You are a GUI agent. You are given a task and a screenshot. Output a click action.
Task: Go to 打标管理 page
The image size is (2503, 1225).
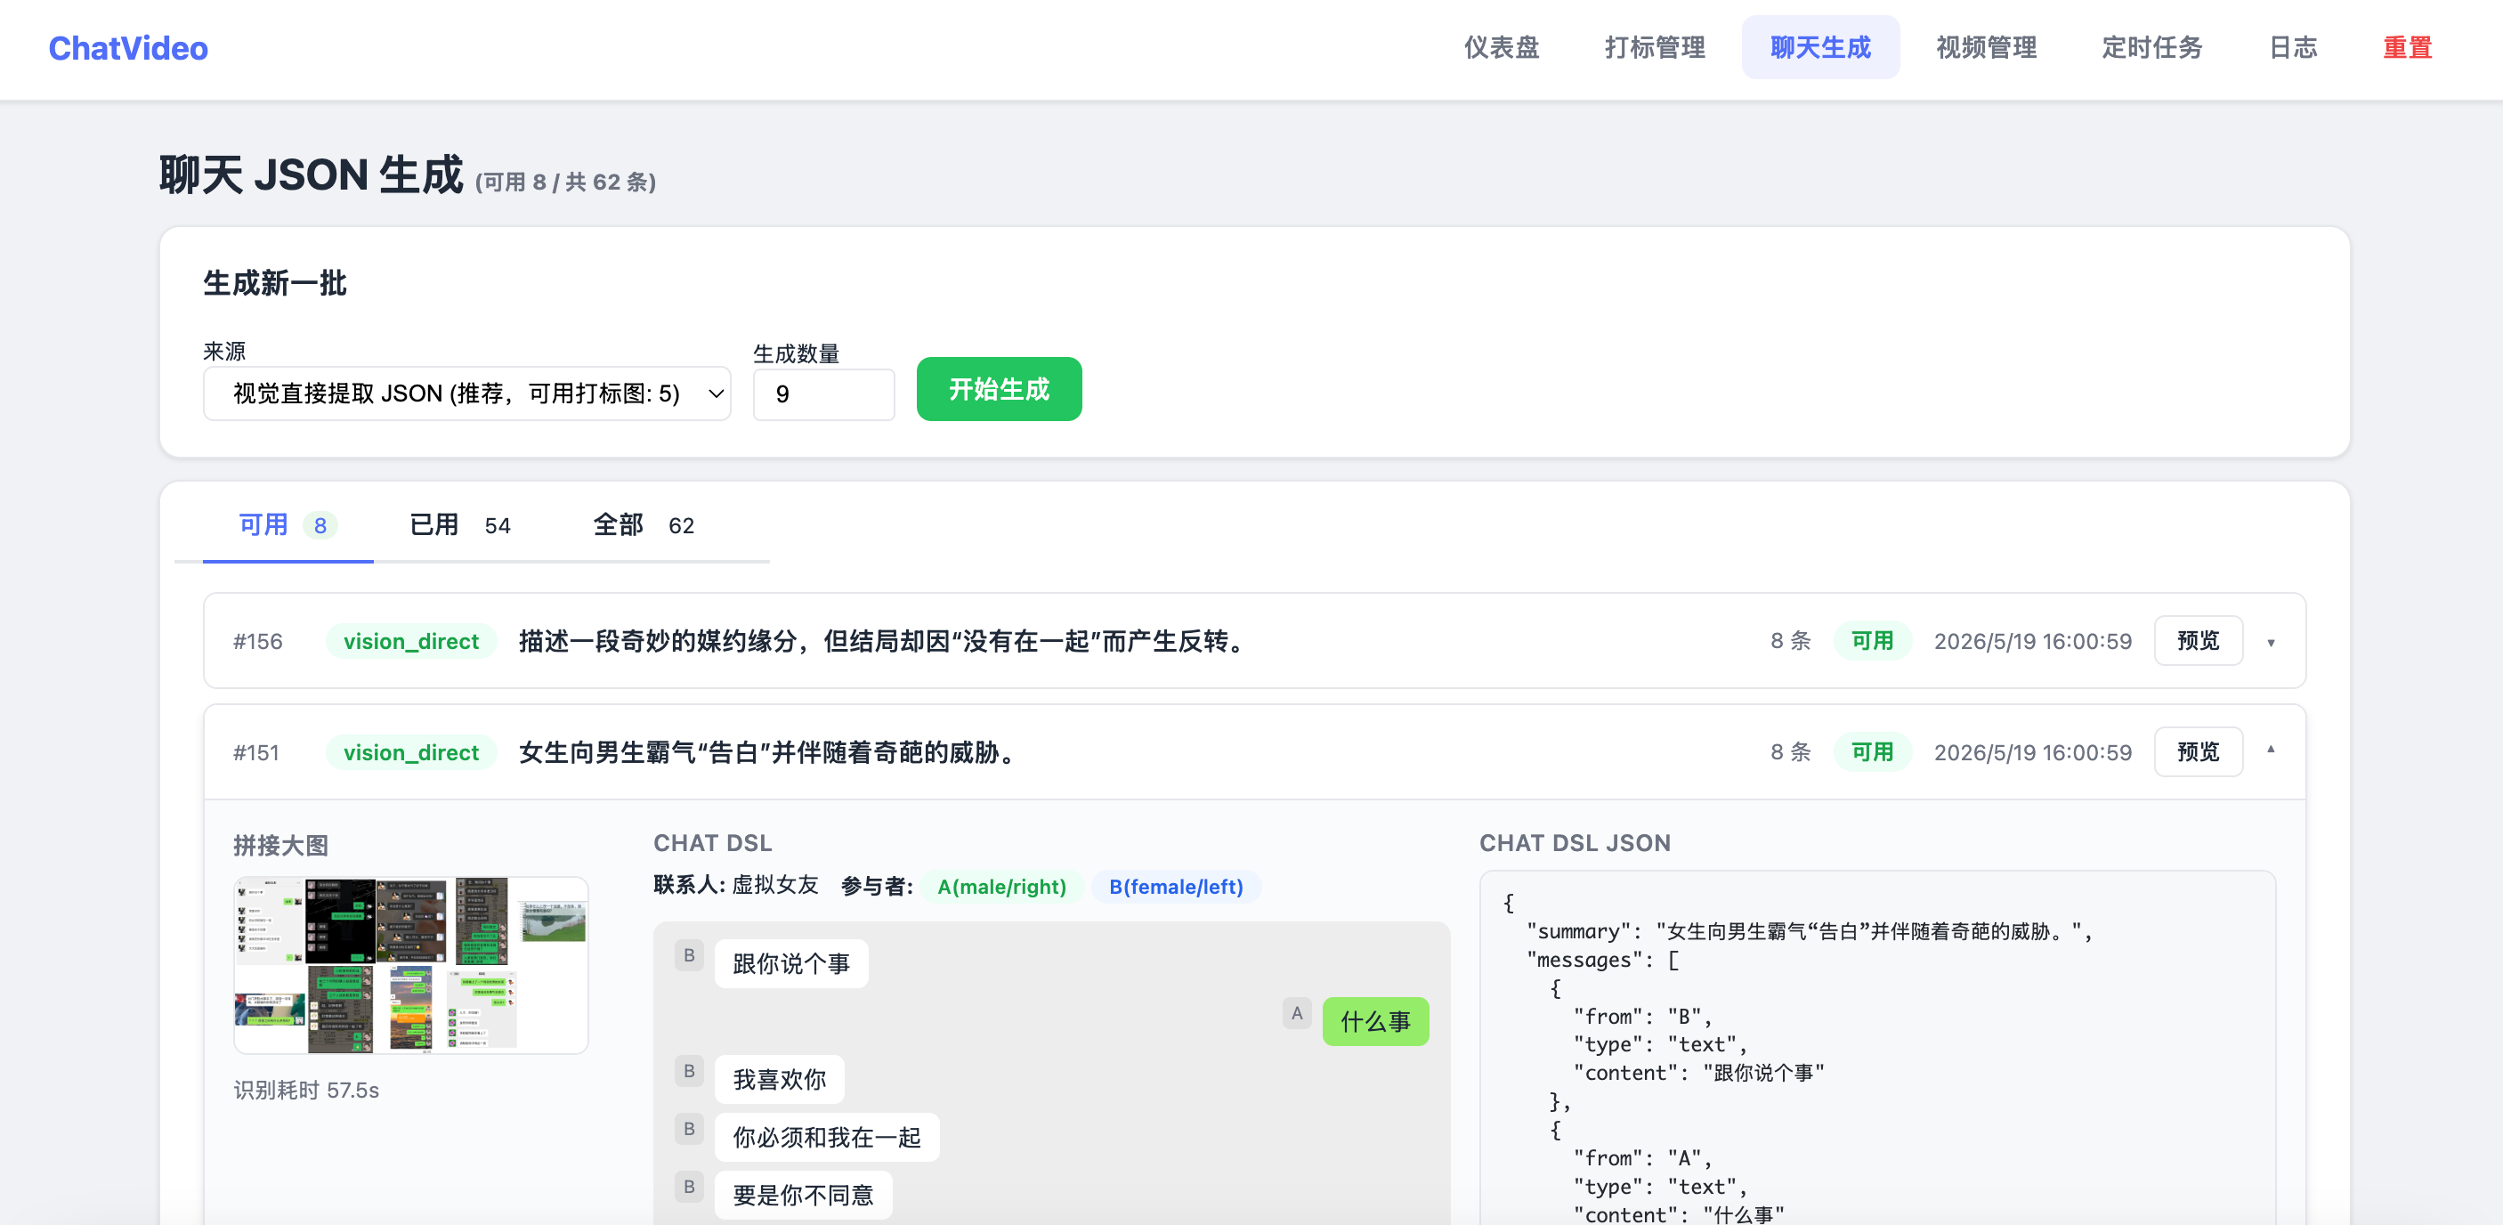click(1655, 47)
